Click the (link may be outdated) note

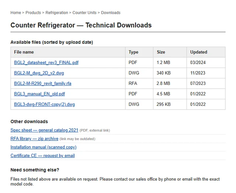77,139
